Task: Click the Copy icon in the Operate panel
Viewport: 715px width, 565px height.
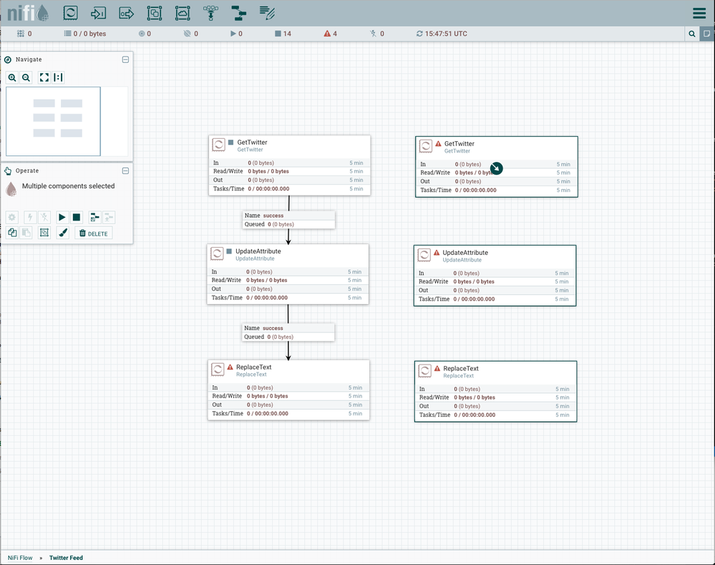Action: pos(12,233)
